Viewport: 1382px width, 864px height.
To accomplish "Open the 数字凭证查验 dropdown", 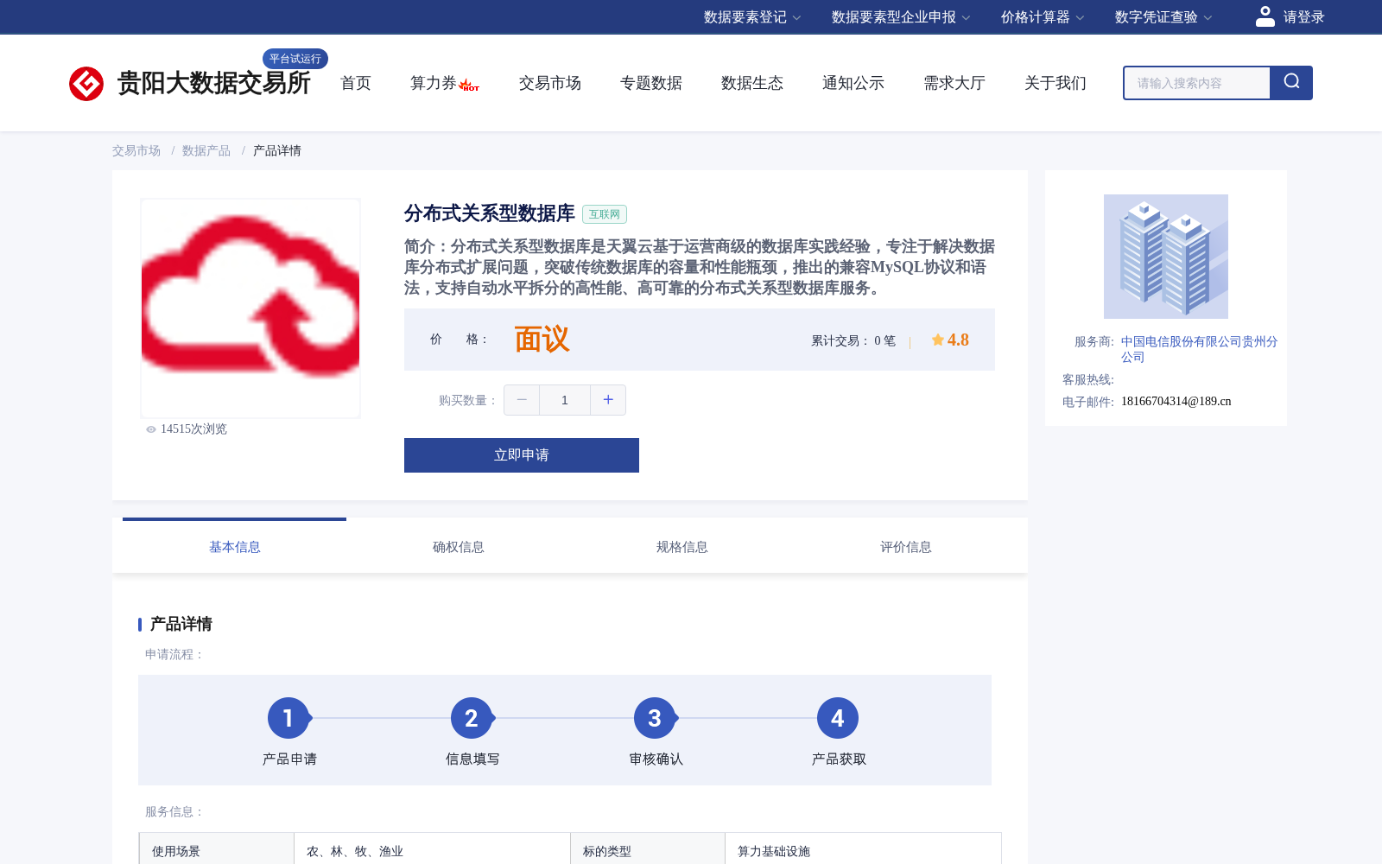I will [x=1163, y=17].
